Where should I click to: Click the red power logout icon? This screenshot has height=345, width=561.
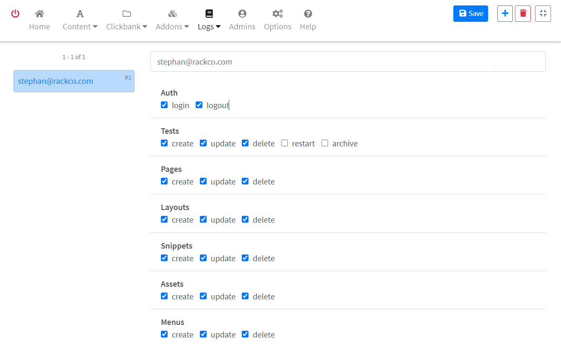(x=16, y=13)
